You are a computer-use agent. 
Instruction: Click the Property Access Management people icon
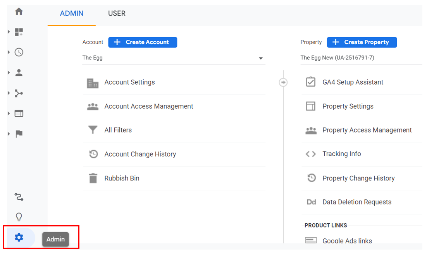311,131
